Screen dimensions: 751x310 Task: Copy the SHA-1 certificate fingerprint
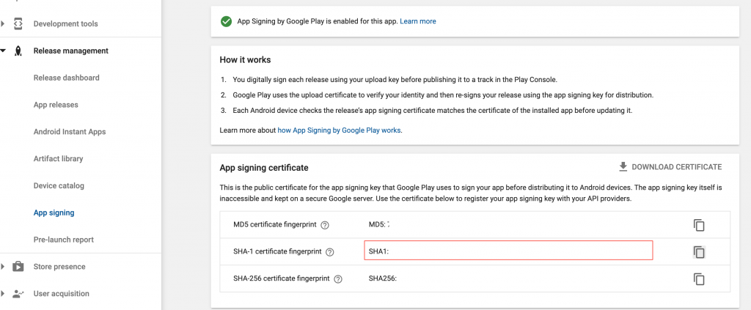(x=699, y=251)
